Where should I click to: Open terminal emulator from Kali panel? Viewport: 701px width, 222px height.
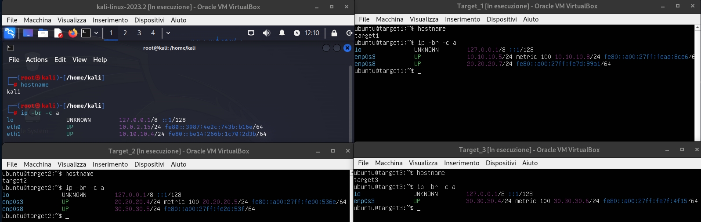(86, 33)
